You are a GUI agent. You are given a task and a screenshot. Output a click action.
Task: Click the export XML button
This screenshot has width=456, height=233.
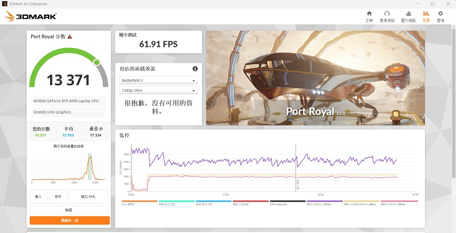(88, 196)
